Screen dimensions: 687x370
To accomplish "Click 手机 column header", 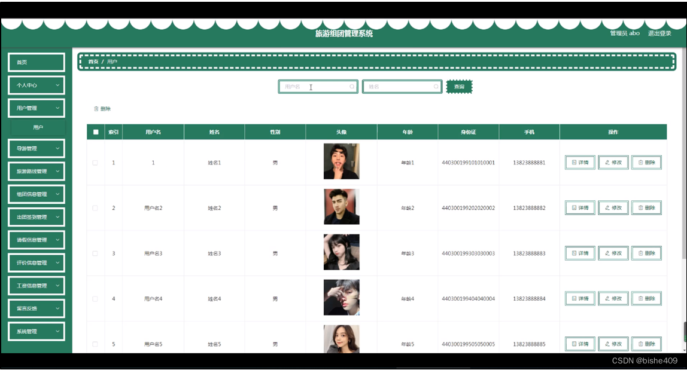I will [x=529, y=132].
